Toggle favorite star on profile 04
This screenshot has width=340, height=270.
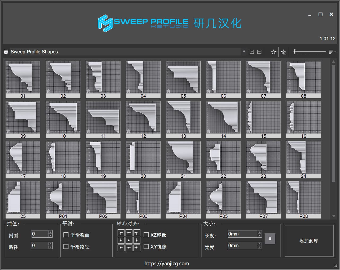click(x=128, y=91)
